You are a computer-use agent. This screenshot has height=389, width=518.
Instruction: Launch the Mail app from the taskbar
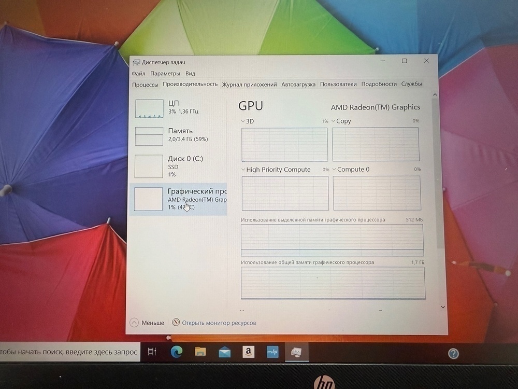click(x=224, y=352)
